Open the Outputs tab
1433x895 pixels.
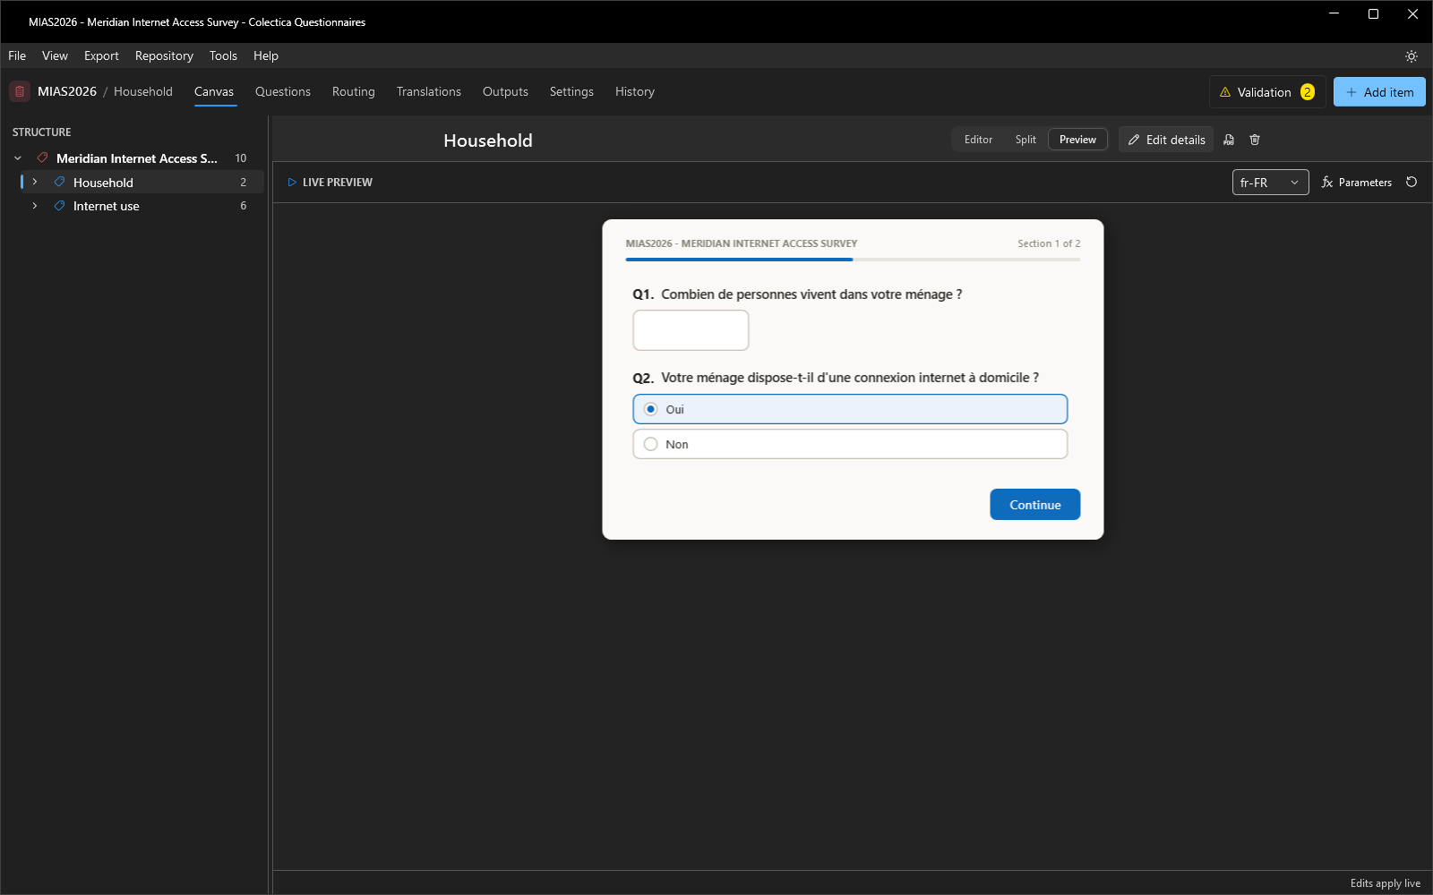505,91
